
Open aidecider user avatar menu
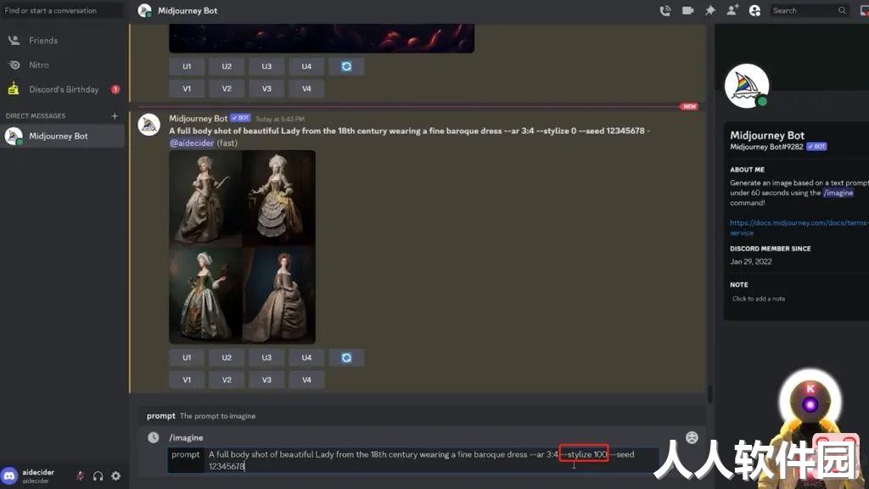(x=9, y=475)
